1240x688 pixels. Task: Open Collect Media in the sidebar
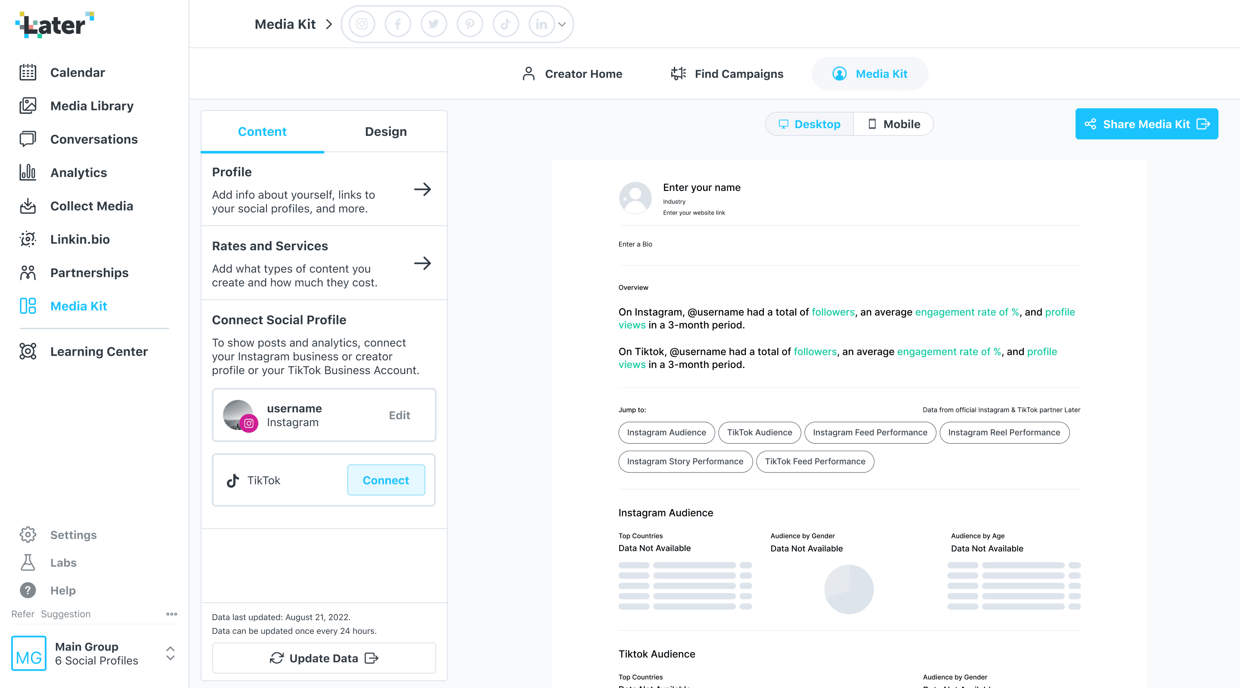tap(91, 206)
